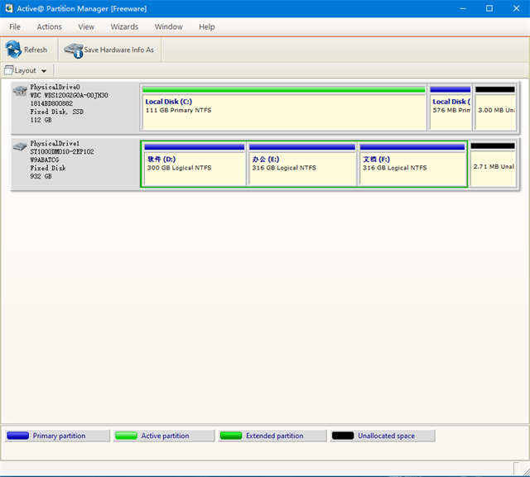Screen dimensions: 530x477
Task: Minimize the Partition Manager window
Action: (x=463, y=8)
